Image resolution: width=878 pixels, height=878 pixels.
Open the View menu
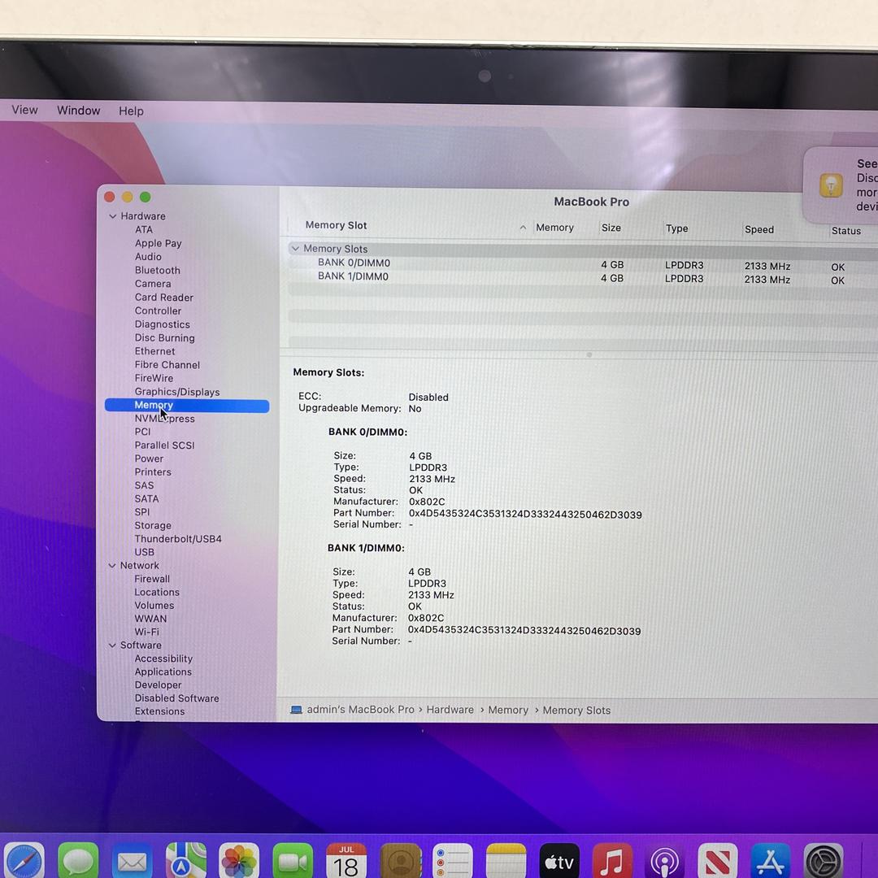pos(24,110)
